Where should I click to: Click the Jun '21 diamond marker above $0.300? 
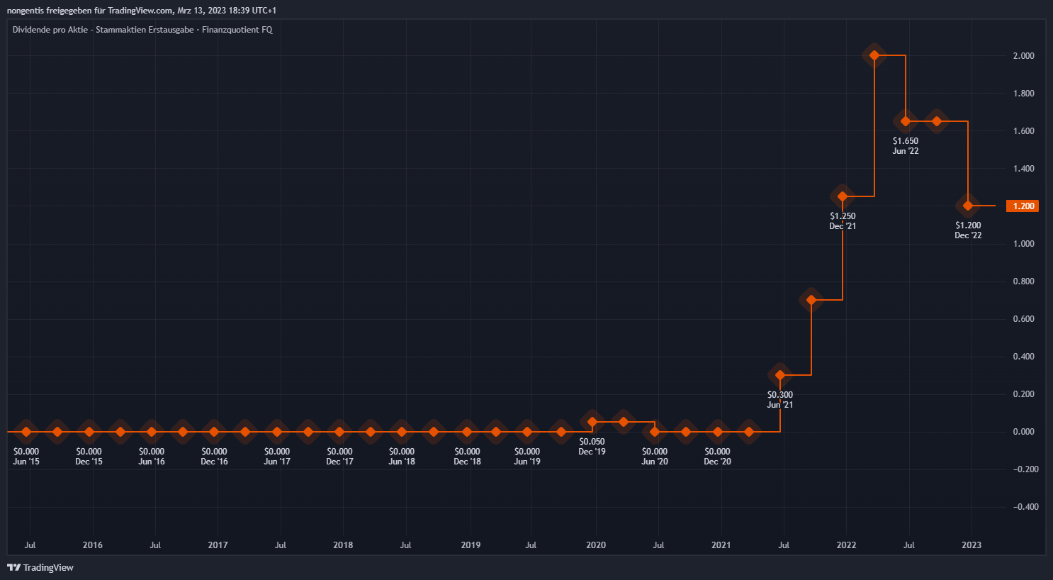[780, 375]
